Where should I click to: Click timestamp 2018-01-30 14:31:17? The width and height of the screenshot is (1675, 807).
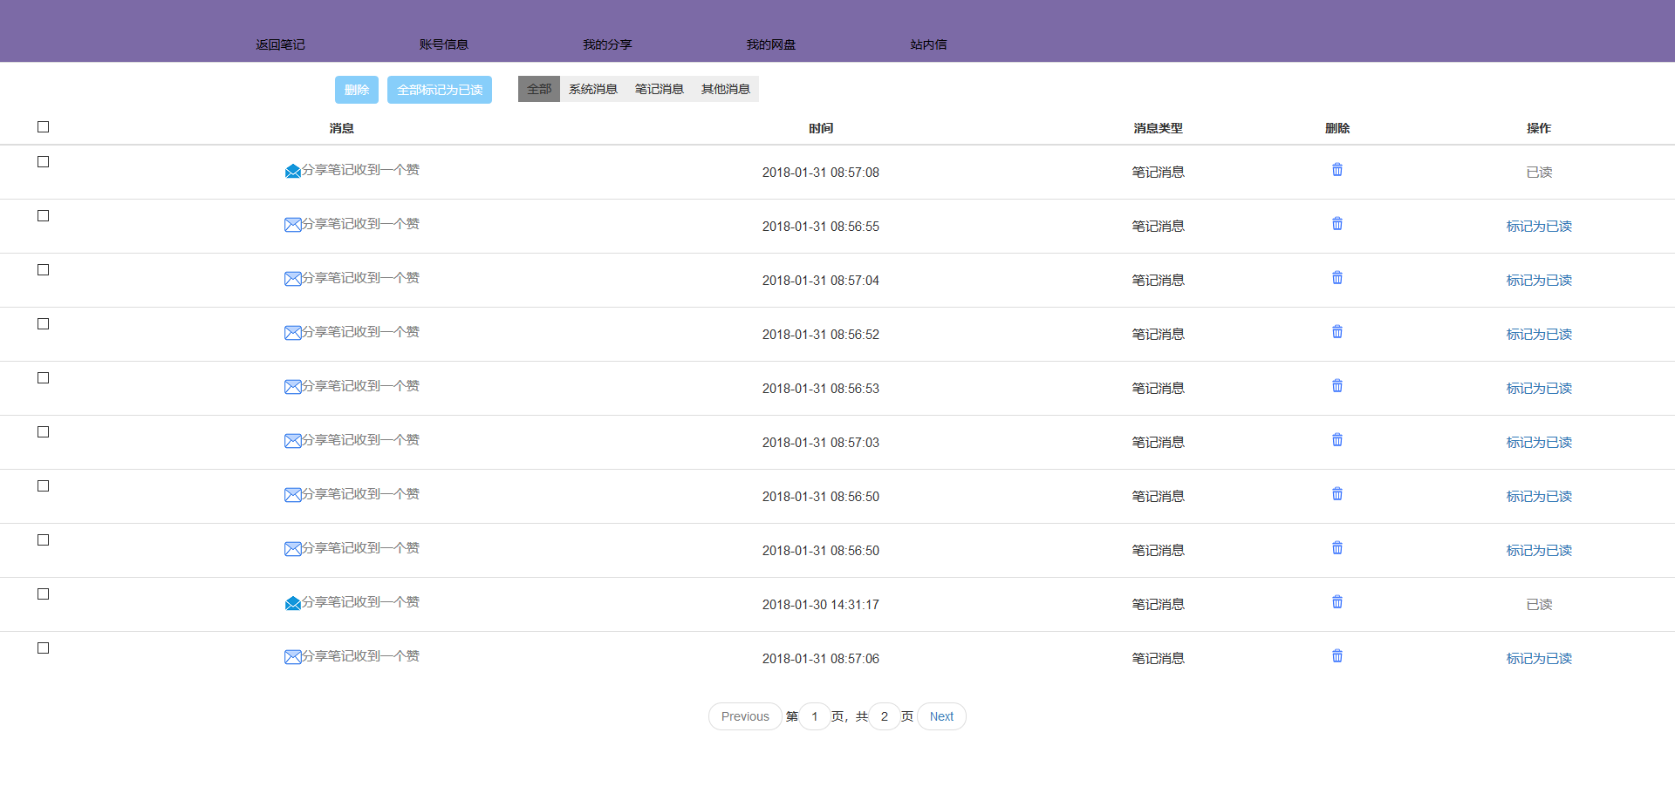pyautogui.click(x=821, y=605)
